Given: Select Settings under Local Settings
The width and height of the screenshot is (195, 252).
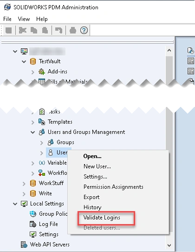Looking at the screenshot, I should click(x=49, y=234).
